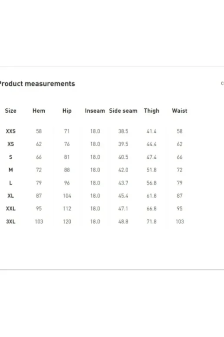Choose the 3XL size row label

[x=11, y=222]
